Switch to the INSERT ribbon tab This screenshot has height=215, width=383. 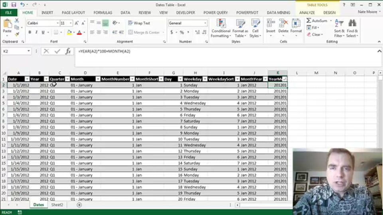pyautogui.click(x=47, y=12)
